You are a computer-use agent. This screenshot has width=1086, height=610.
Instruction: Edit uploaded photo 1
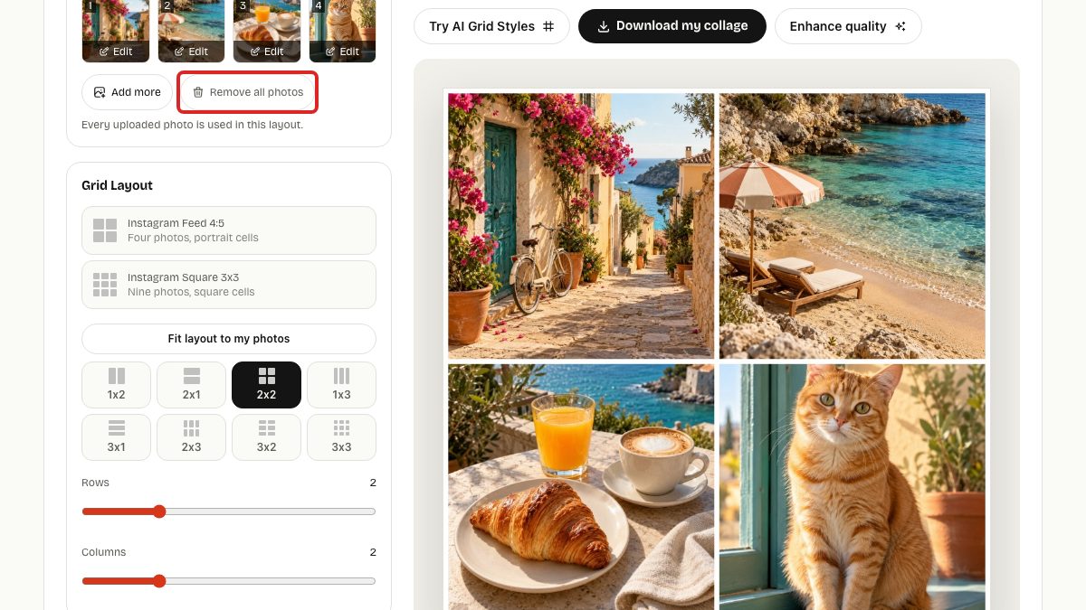click(116, 52)
